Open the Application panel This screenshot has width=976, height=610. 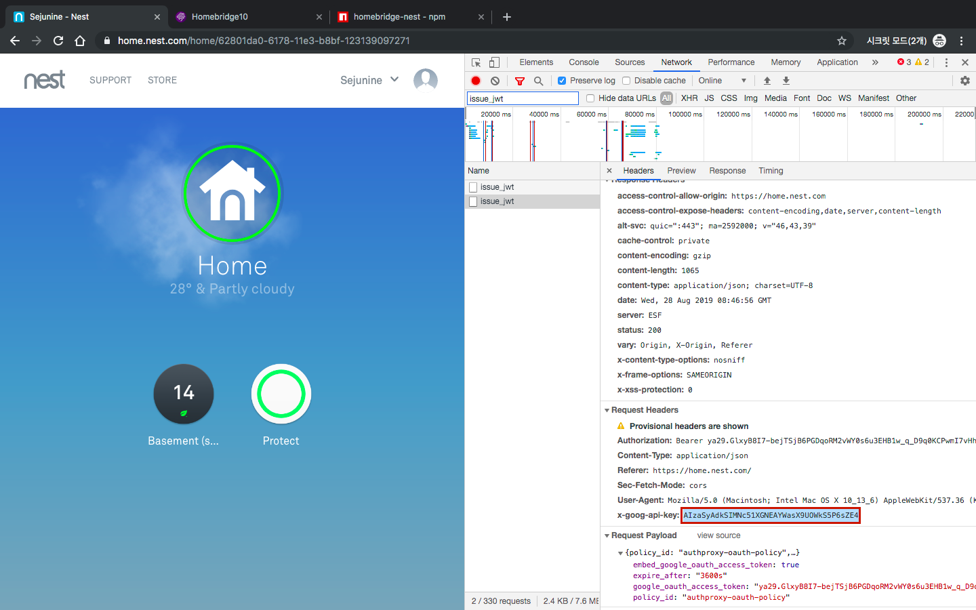pos(837,62)
